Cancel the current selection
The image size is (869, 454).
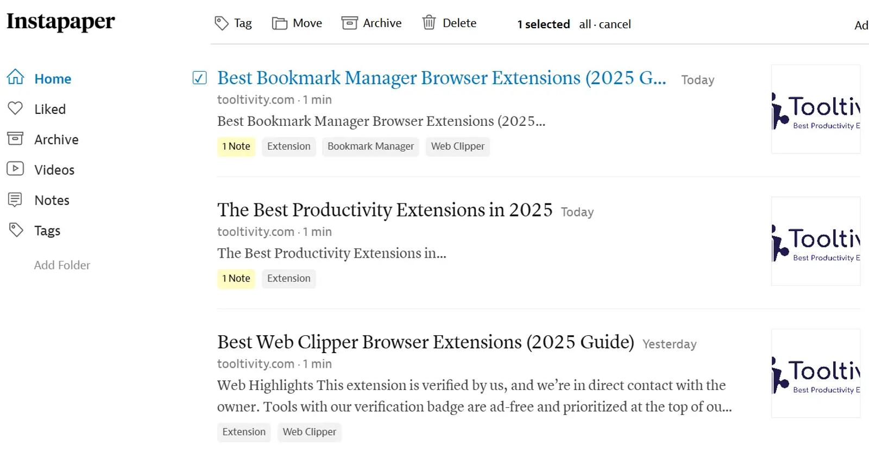pos(615,24)
